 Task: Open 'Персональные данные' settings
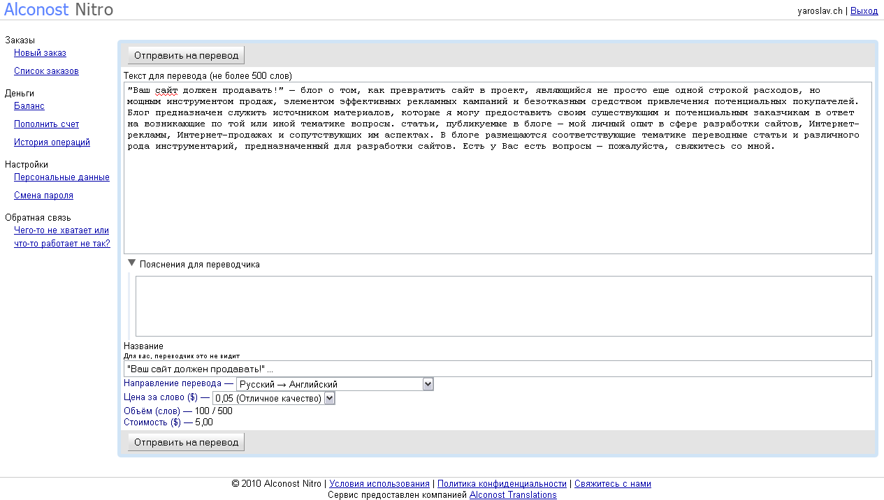point(61,177)
